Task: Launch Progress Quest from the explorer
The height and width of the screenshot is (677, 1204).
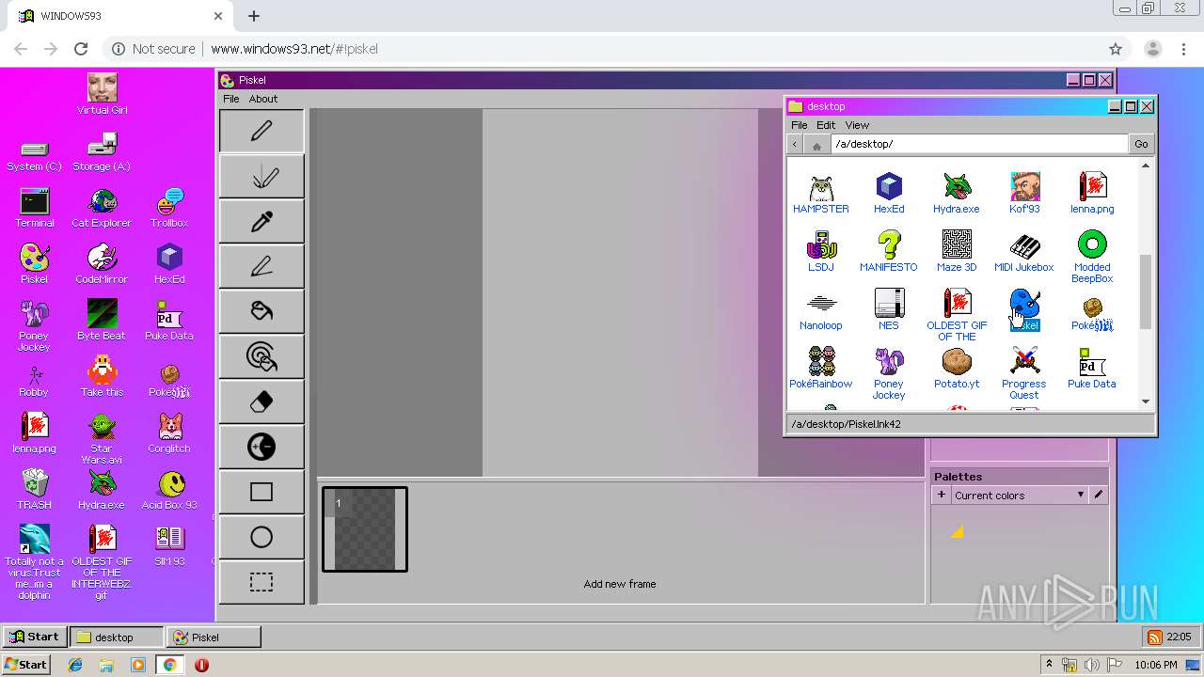Action: click(x=1024, y=374)
